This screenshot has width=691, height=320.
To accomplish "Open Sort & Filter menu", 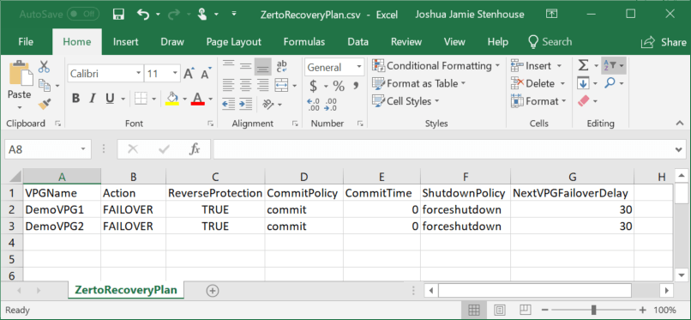I will [x=613, y=66].
